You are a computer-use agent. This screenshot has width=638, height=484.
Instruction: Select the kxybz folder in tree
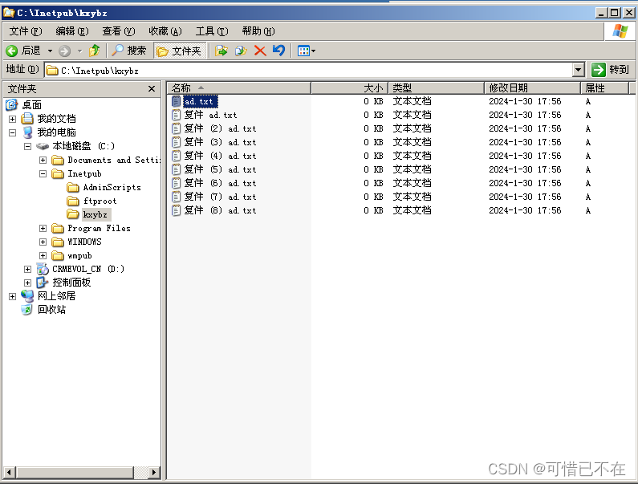click(x=95, y=214)
